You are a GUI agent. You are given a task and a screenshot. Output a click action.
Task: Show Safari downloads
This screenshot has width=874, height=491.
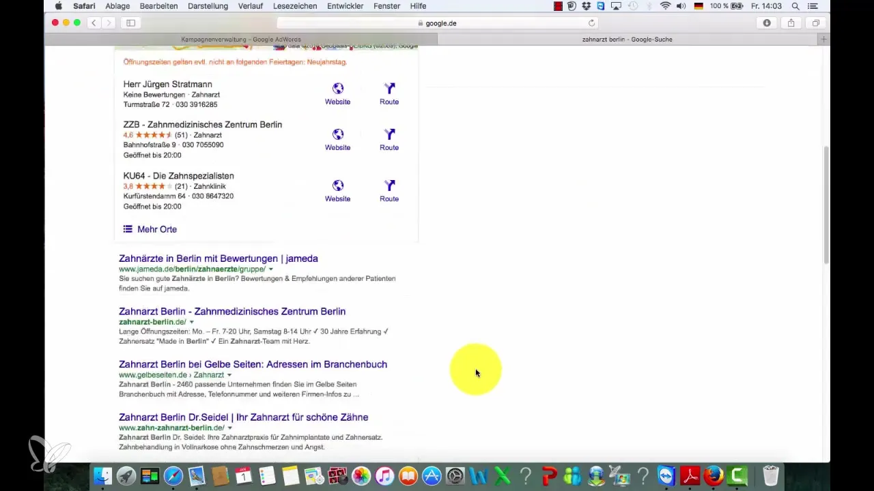[767, 23]
